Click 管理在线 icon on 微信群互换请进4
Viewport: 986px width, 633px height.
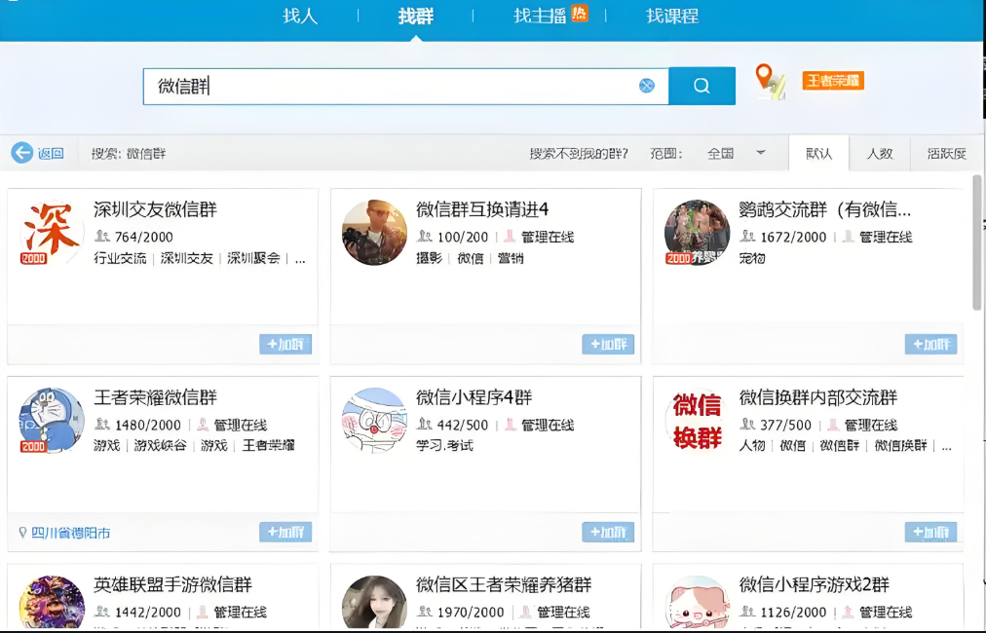pyautogui.click(x=510, y=237)
